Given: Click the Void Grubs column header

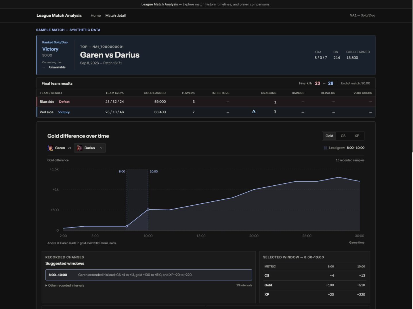Looking at the screenshot, I should 363,93.
